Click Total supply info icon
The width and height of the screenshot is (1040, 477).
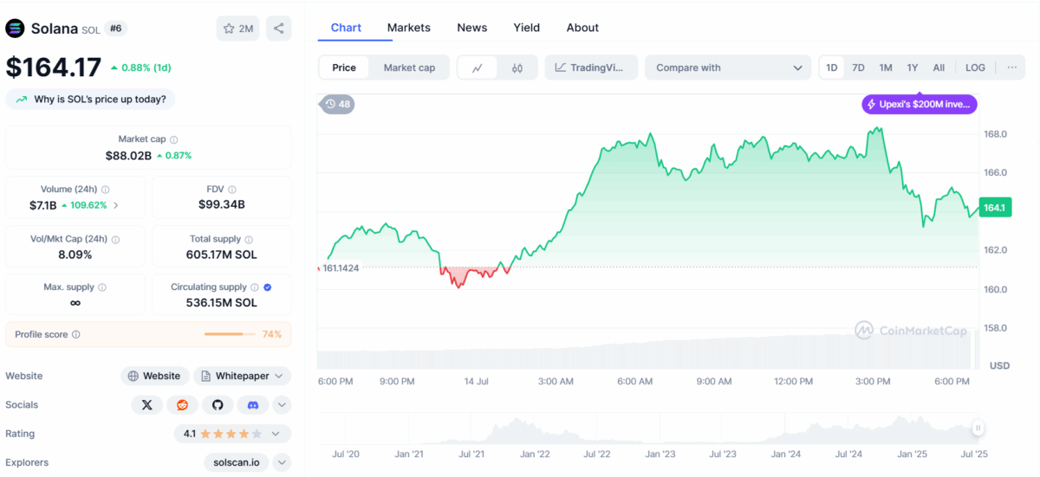pyautogui.click(x=250, y=240)
